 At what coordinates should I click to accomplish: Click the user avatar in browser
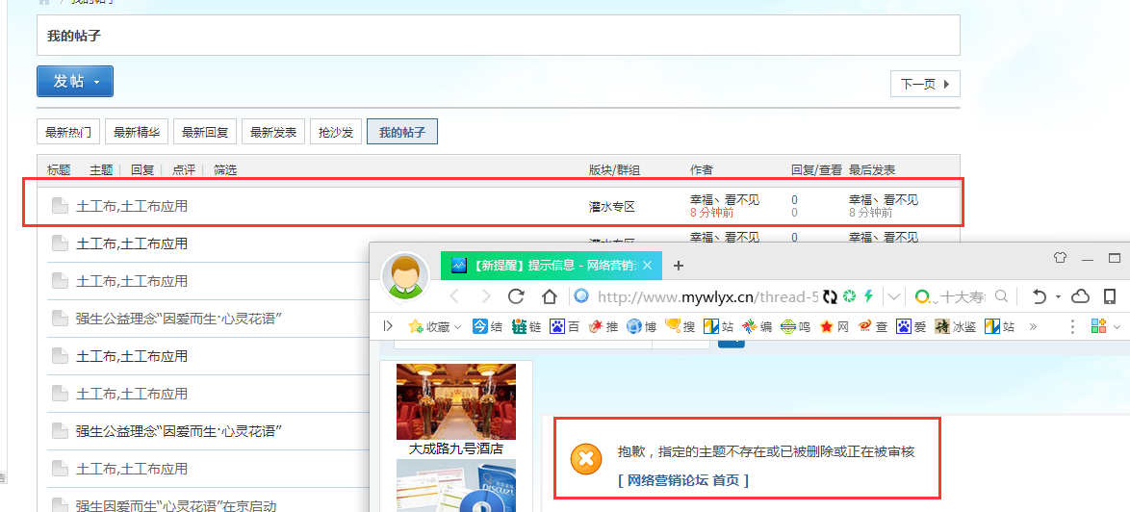tap(405, 276)
